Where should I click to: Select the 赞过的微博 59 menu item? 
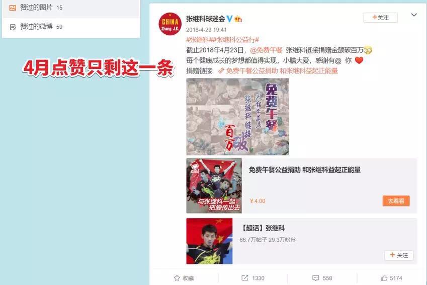(x=71, y=27)
